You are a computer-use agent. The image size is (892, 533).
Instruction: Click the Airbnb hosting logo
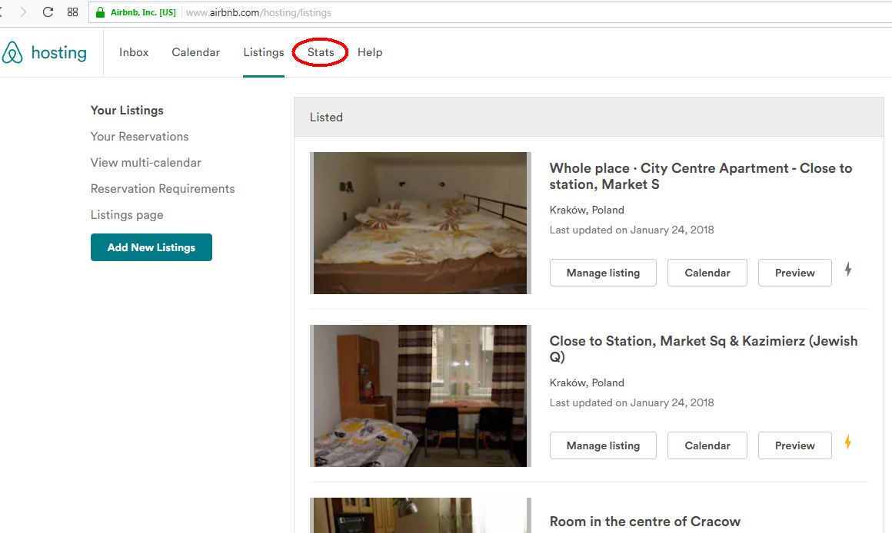point(46,52)
